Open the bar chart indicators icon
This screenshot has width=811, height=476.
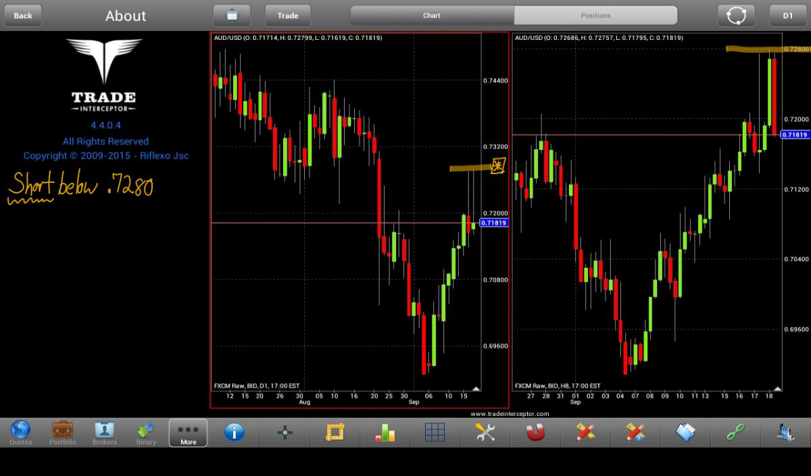(385, 432)
